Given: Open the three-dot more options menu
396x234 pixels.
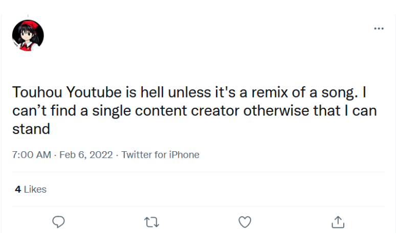Looking at the screenshot, I should (x=379, y=29).
